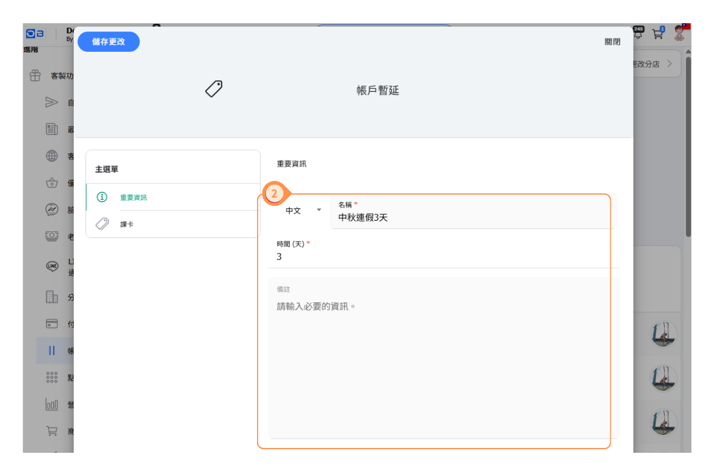Click the newspaper icon in sidebar
Screen dimensions: 714x476
[x=52, y=129]
